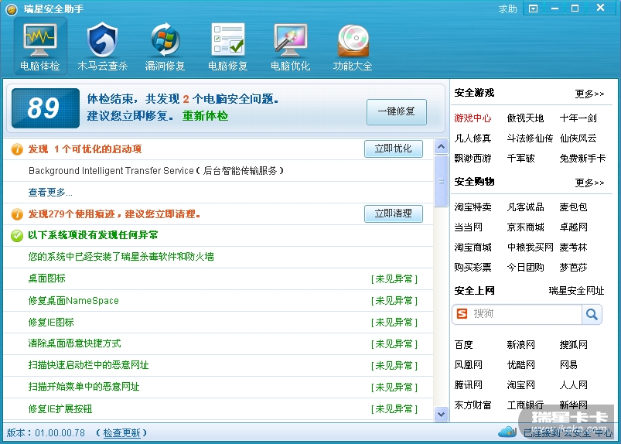This screenshot has height=444, width=621.
Task: Open the 十年一剑 game link
Action: coord(578,118)
